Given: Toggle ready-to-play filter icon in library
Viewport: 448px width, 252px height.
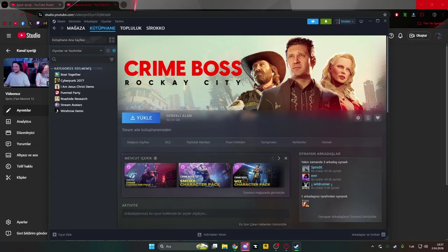Looking at the screenshot, I should 114,51.
